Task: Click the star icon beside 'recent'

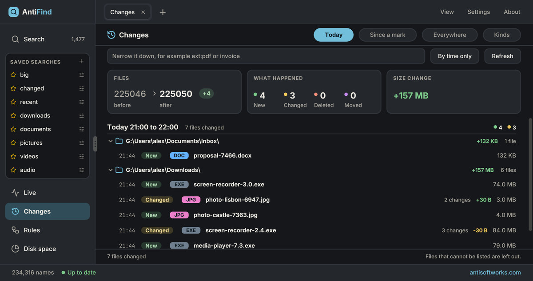Action: [13, 102]
